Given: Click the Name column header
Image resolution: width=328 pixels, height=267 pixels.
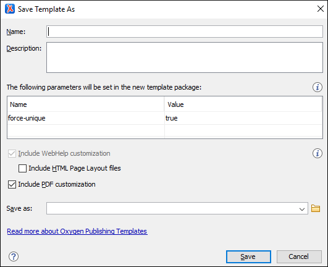Looking at the screenshot, I should click(x=86, y=104).
